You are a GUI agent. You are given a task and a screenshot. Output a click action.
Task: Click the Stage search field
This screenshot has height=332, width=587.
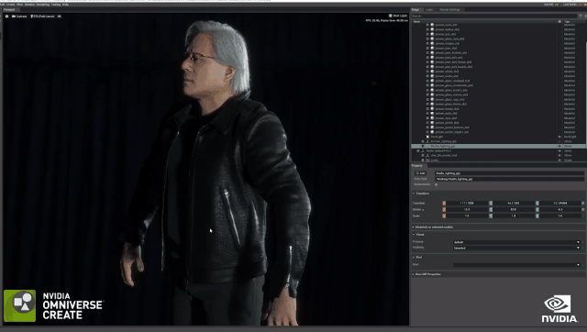(494, 17)
